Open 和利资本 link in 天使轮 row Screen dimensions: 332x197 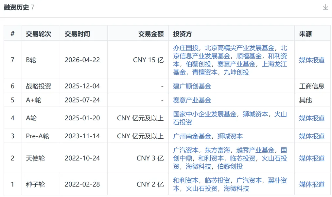[211, 158]
